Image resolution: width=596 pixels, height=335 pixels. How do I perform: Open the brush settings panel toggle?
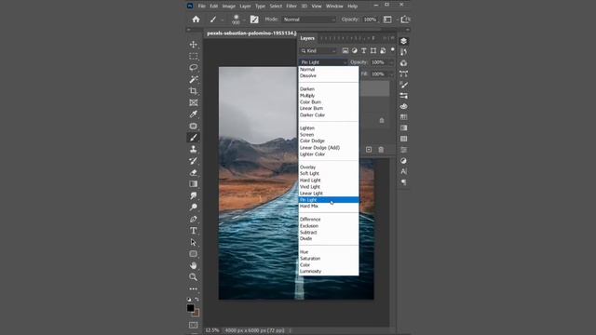tap(254, 20)
